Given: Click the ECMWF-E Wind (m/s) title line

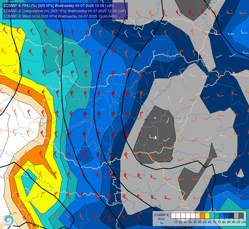Looking at the screenshot, I should tap(60, 16).
